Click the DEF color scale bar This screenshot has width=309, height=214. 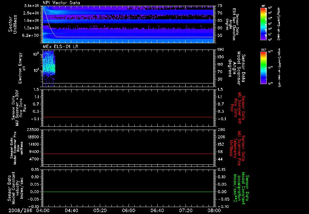263,67
